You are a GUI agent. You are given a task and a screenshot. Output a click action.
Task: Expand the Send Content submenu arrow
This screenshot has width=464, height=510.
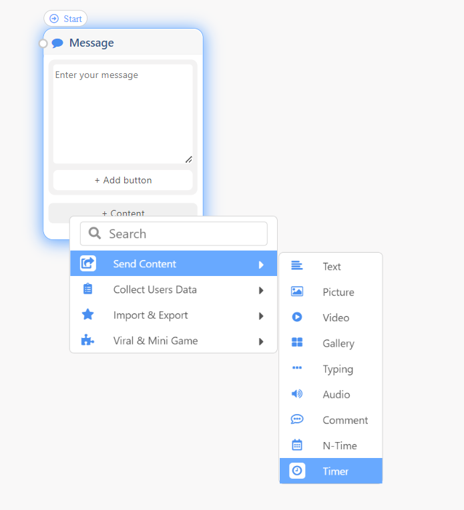[261, 265]
